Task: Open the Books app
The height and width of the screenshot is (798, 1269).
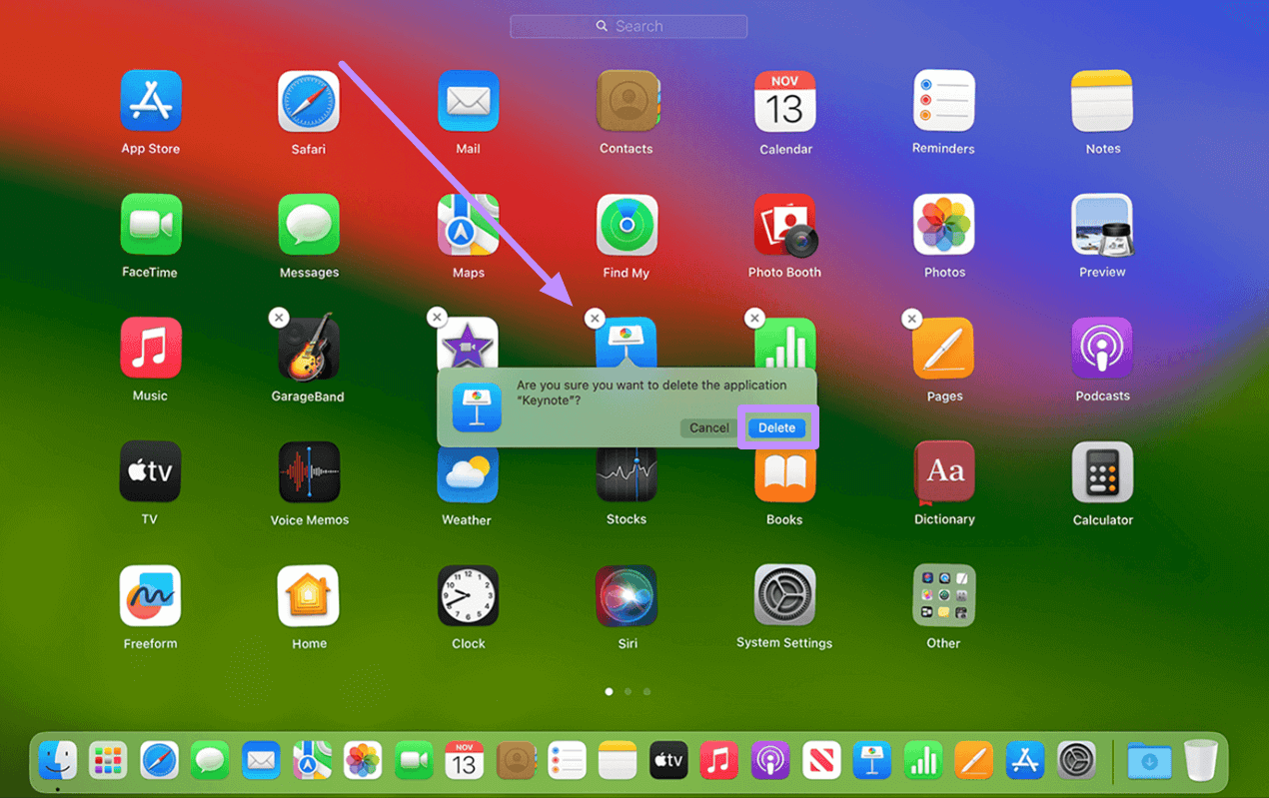Action: click(x=785, y=474)
